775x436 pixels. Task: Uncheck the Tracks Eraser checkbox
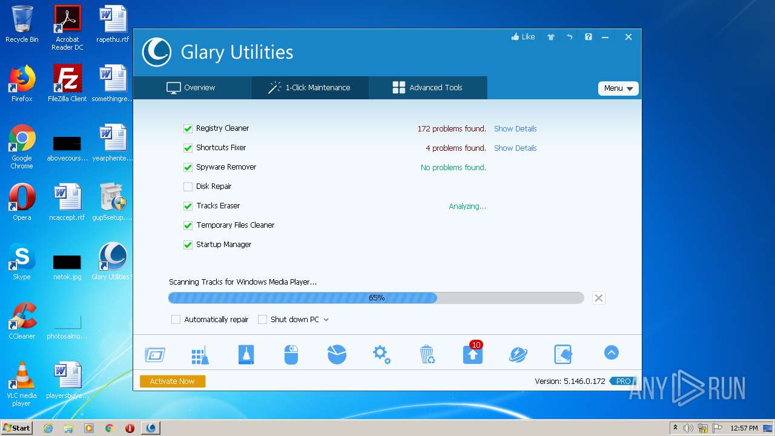tap(188, 206)
